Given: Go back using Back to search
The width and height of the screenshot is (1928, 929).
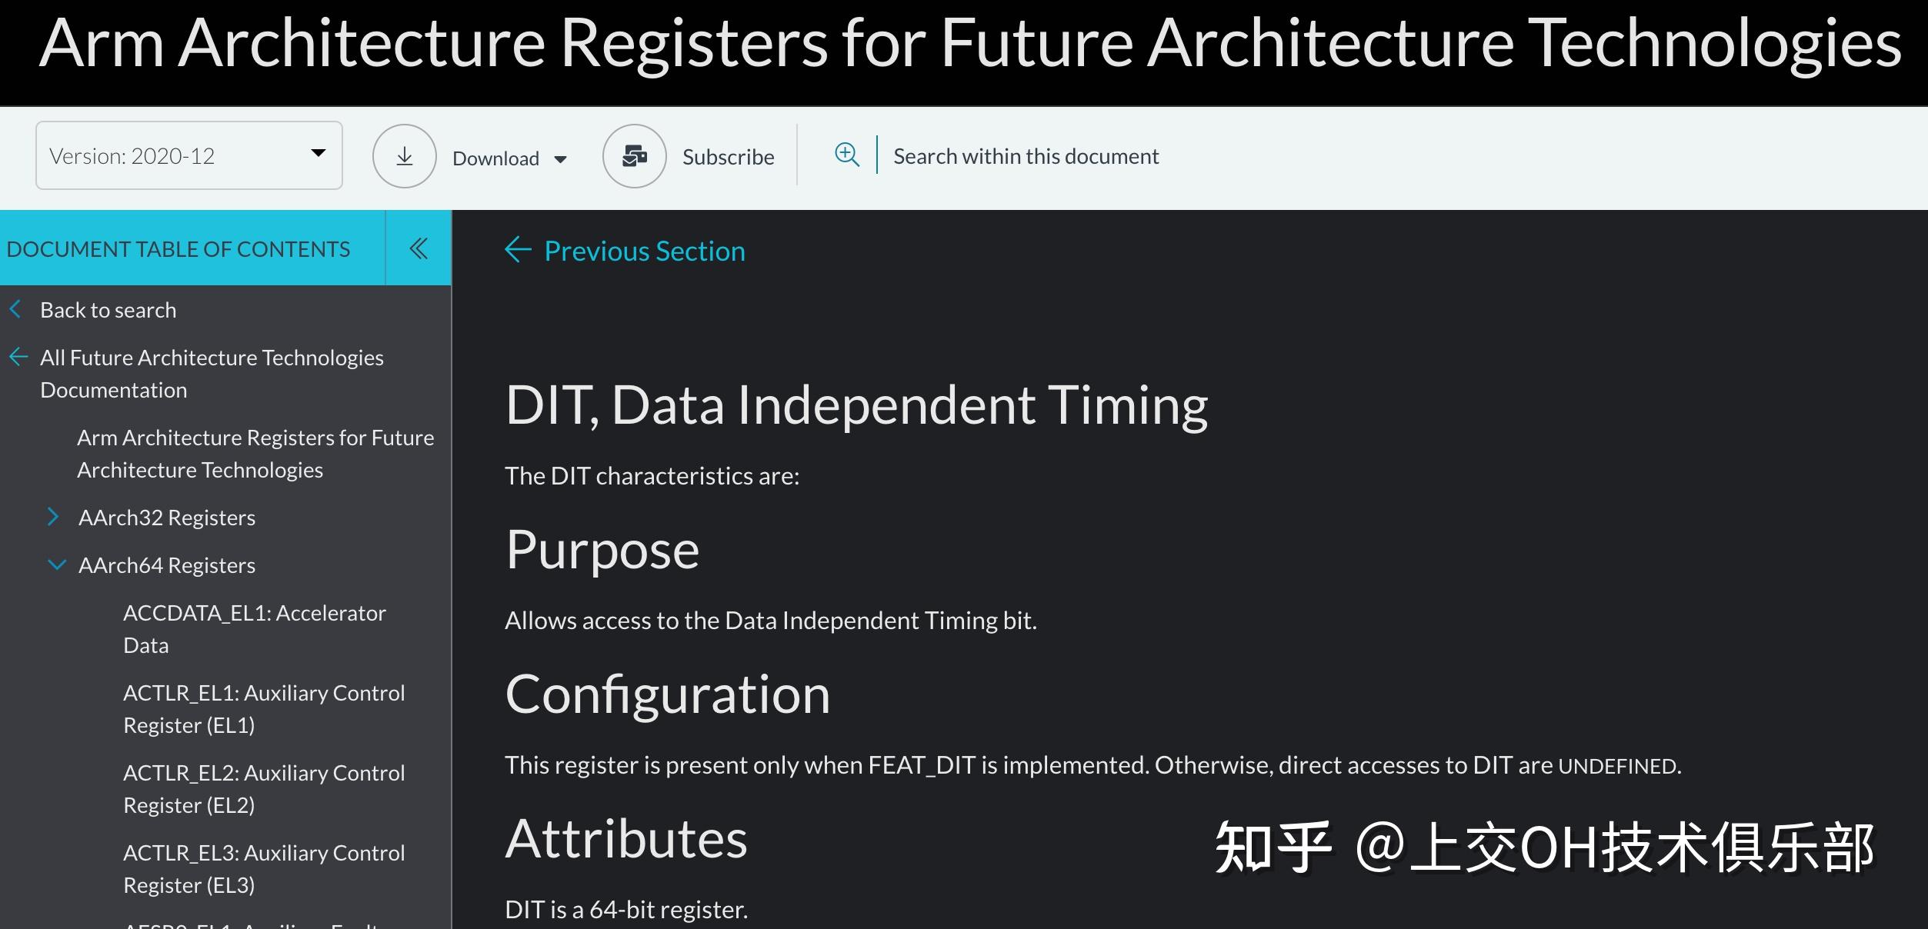Looking at the screenshot, I should [x=108, y=310].
